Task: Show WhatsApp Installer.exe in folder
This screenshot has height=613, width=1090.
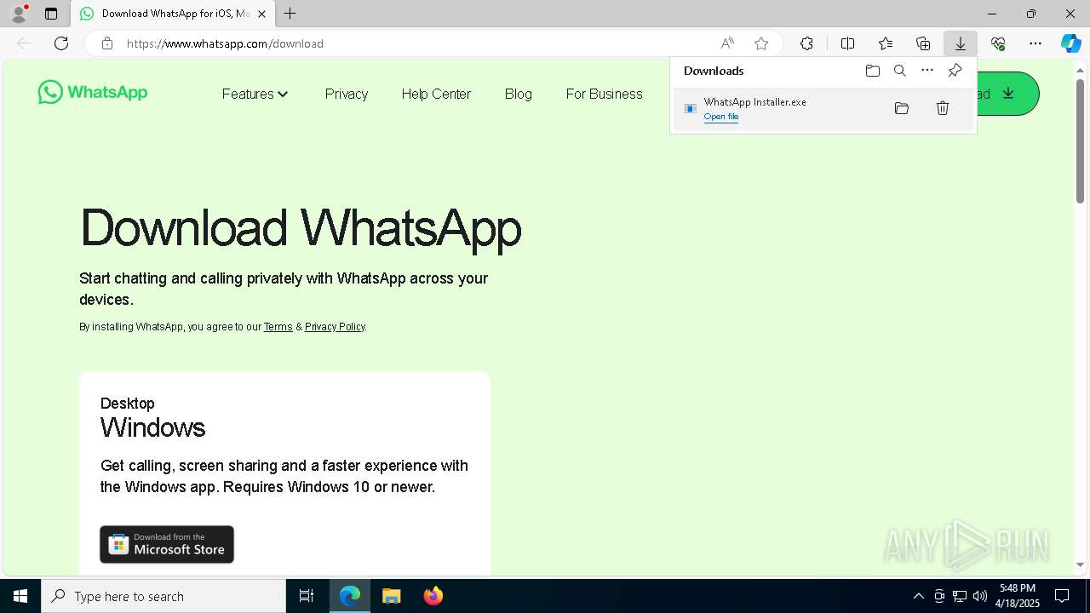Action: [x=902, y=108]
